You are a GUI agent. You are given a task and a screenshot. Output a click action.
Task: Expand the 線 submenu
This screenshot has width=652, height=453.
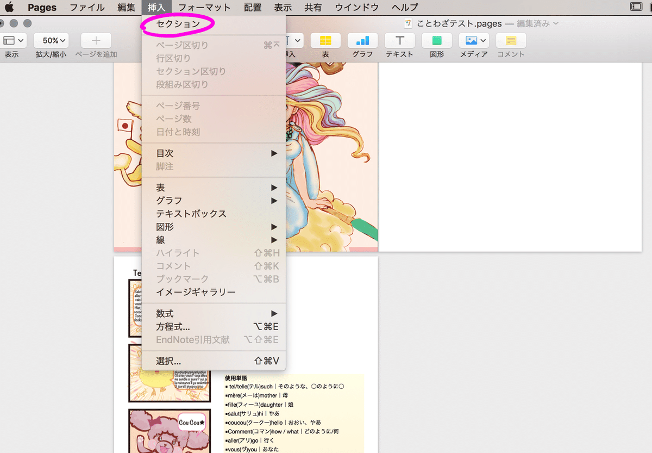[213, 240]
